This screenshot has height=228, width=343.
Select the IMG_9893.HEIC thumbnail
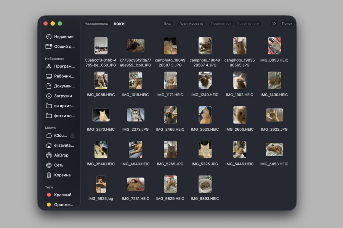pyautogui.click(x=205, y=184)
